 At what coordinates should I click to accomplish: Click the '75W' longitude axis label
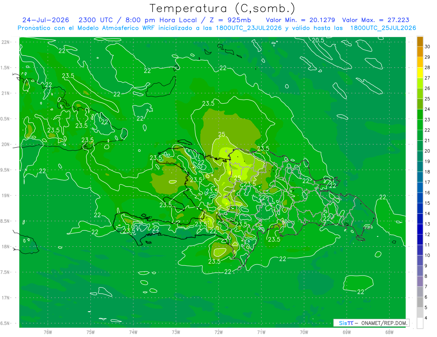pos(91,332)
